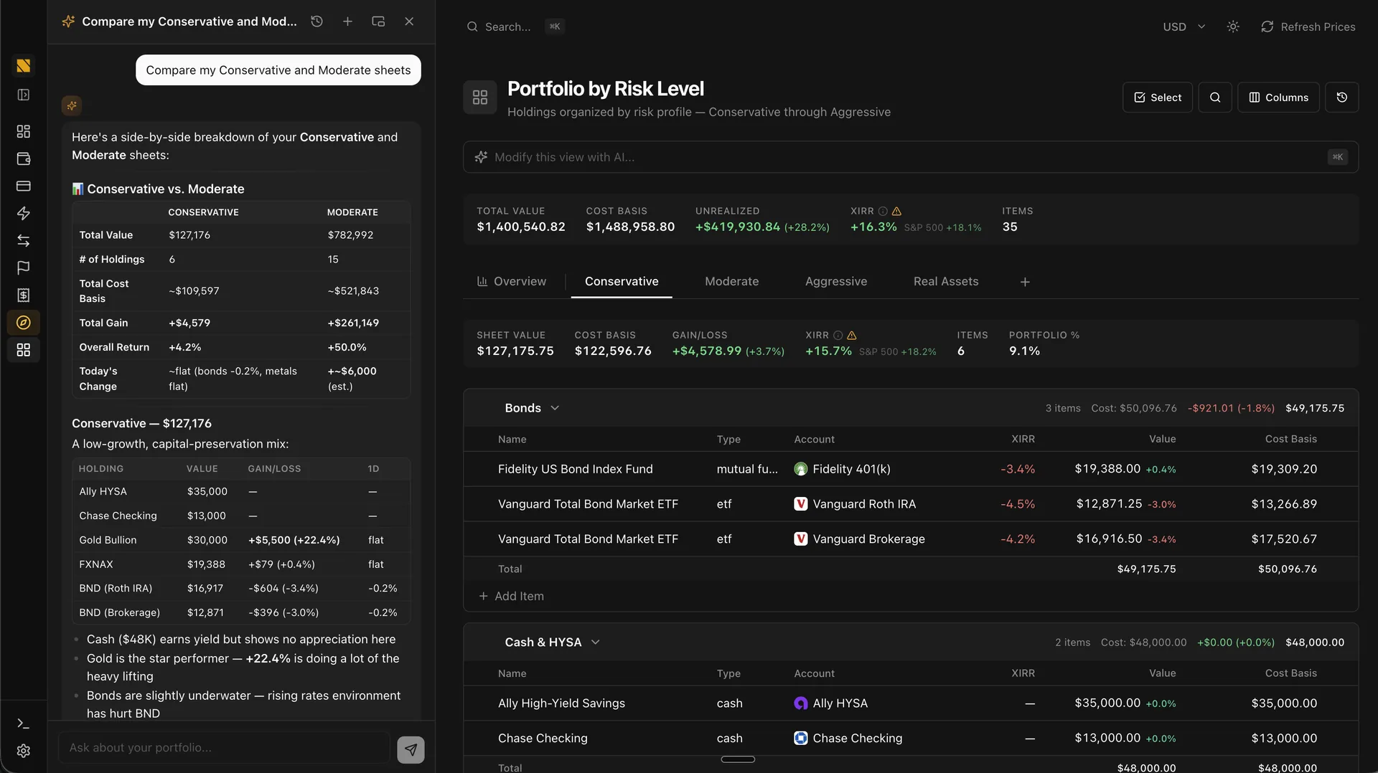Click the AI sparkle avatar in the chat
The height and width of the screenshot is (773, 1378).
pyautogui.click(x=72, y=105)
